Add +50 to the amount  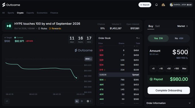tap(169, 69)
